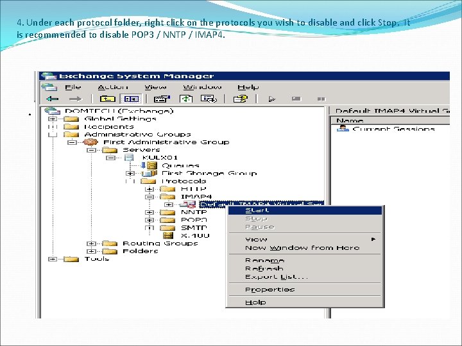The width and height of the screenshot is (462, 346).
Task: Click the Stop toolbar icon
Action: click(296, 99)
